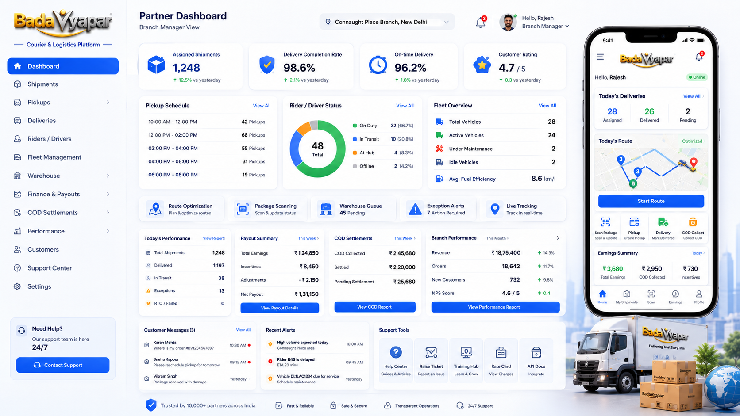Click View Report in Today's Performance
The height and width of the screenshot is (416, 740).
point(214,238)
